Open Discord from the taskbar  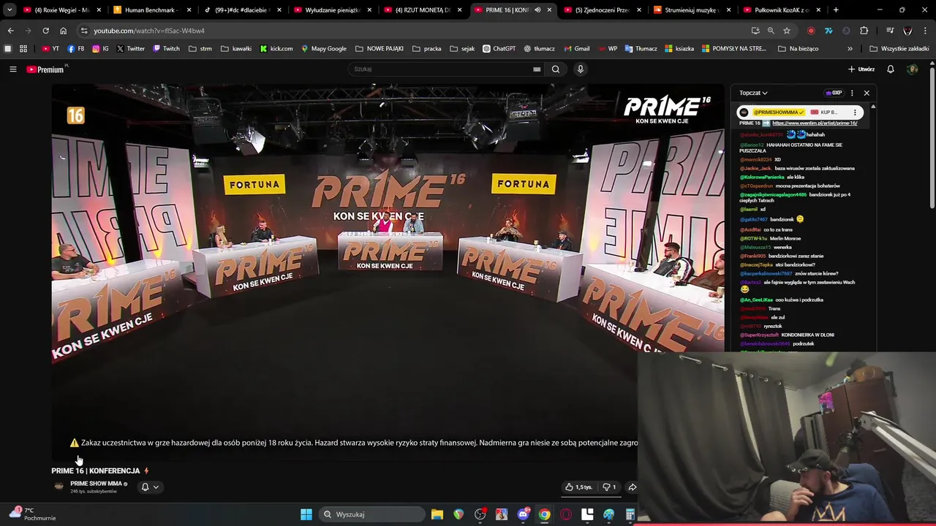[x=523, y=514]
